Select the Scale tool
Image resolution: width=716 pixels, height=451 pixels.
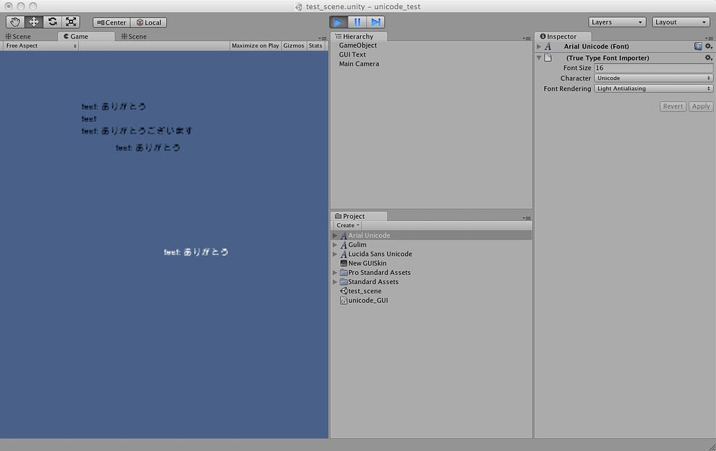pos(71,22)
